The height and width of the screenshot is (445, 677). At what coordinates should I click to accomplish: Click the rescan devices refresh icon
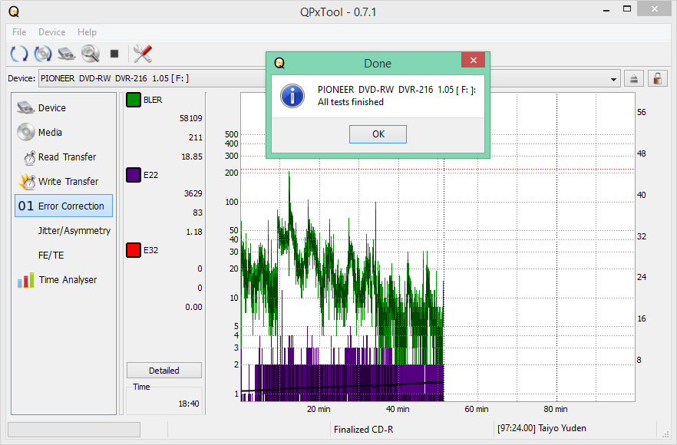coord(19,54)
